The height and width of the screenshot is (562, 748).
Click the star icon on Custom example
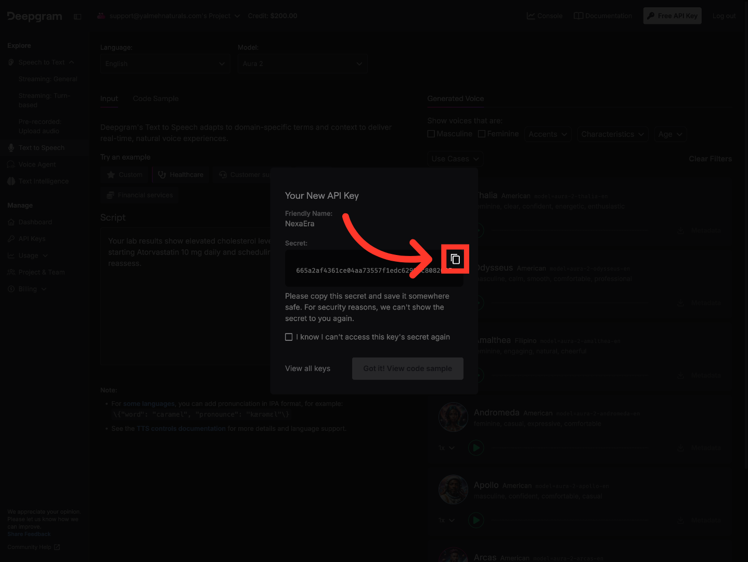[111, 175]
